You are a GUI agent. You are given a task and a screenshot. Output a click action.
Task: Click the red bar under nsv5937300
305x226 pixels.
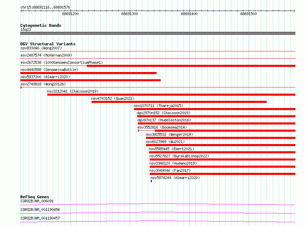[x=90, y=80]
